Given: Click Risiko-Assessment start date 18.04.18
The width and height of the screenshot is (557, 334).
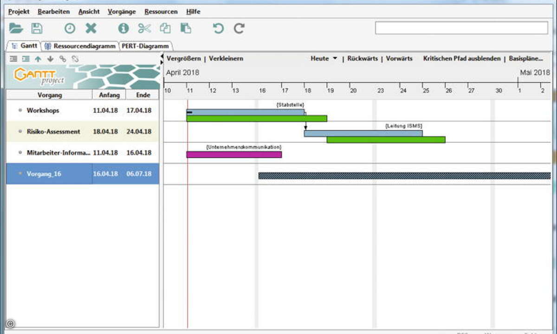Looking at the screenshot, I should click(x=105, y=132).
